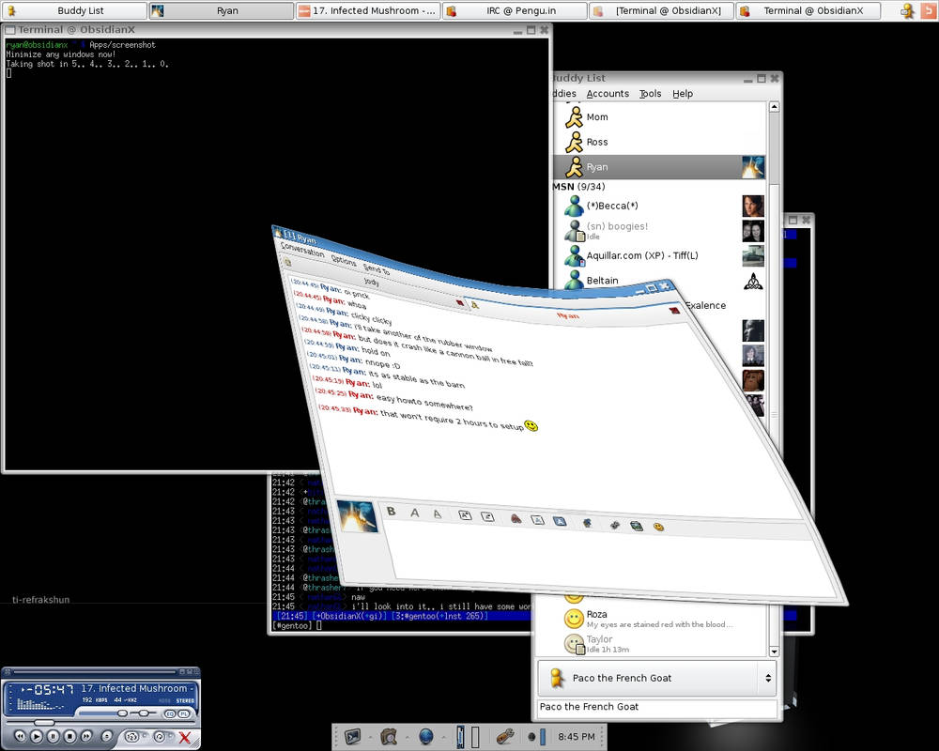This screenshot has height=751, width=939.
Task: Select the buddy Ross in list
Action: [597, 142]
